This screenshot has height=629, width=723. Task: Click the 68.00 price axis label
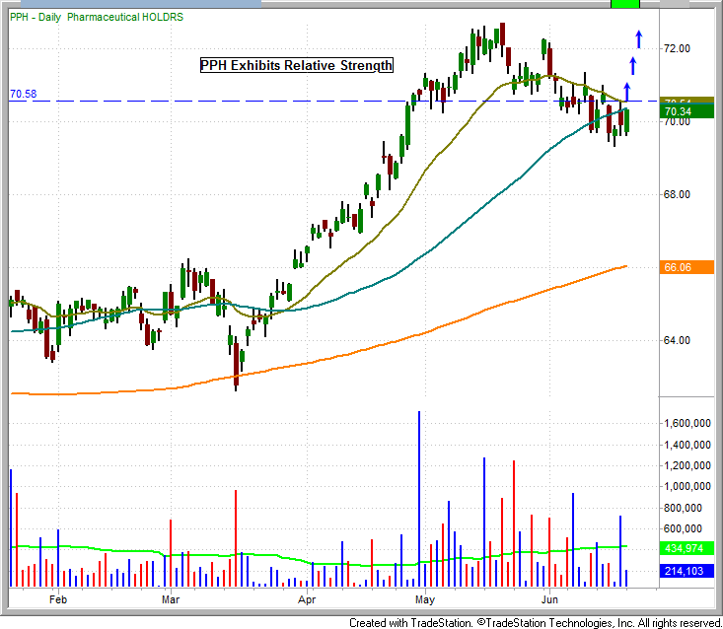677,194
